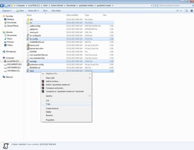Open the Help question mark icon
The image size is (194, 150).
192,11
